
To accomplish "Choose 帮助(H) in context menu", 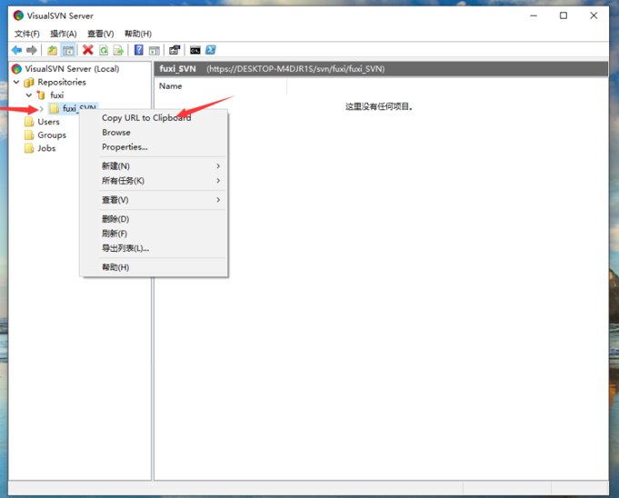I will (154, 267).
